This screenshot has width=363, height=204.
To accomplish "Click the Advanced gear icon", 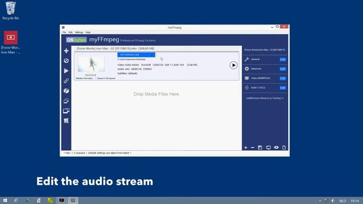I will [247, 69].
